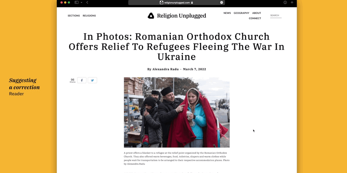Go to the News page
This screenshot has height=173, width=347.
coord(227,13)
